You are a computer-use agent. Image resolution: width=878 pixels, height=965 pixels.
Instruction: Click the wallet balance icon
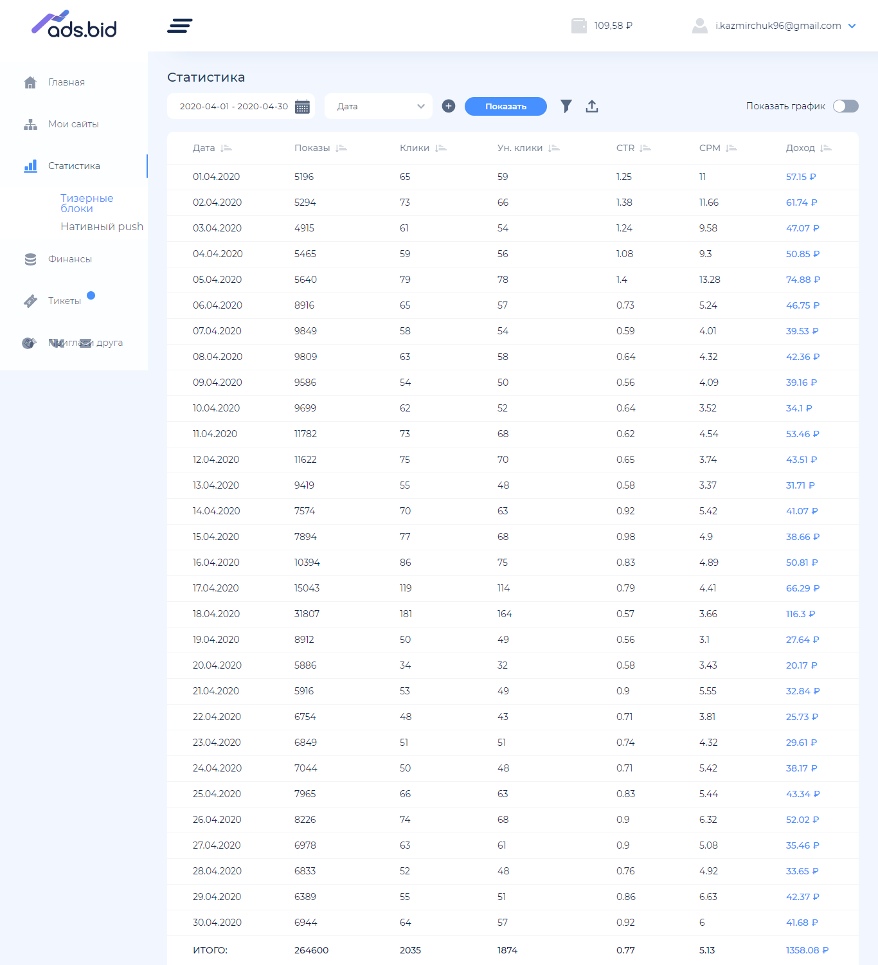pyautogui.click(x=578, y=26)
